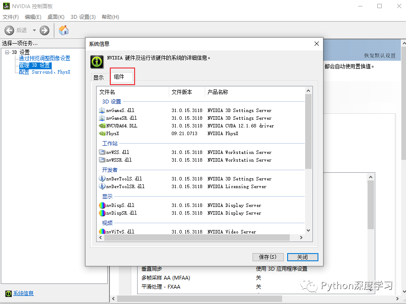Sort by 文件版本 column header
Image resolution: width=406 pixels, height=304 pixels.
[187, 92]
